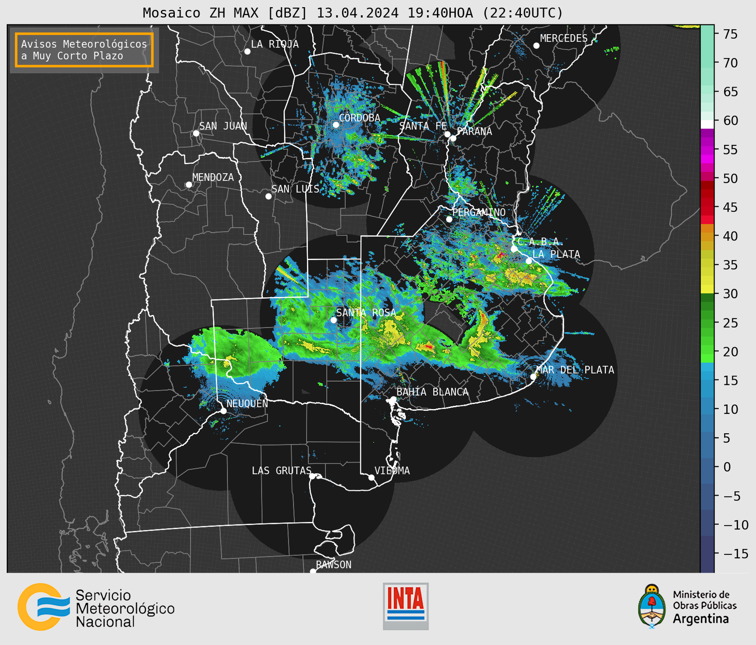Click the MAR DEL PLATA city marker dot
This screenshot has width=756, height=645.
coord(533,377)
